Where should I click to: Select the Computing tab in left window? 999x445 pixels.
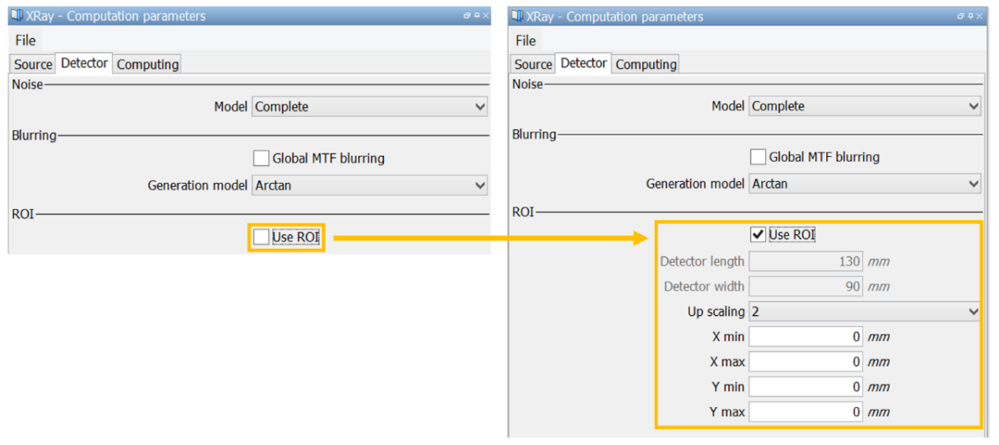(x=147, y=64)
